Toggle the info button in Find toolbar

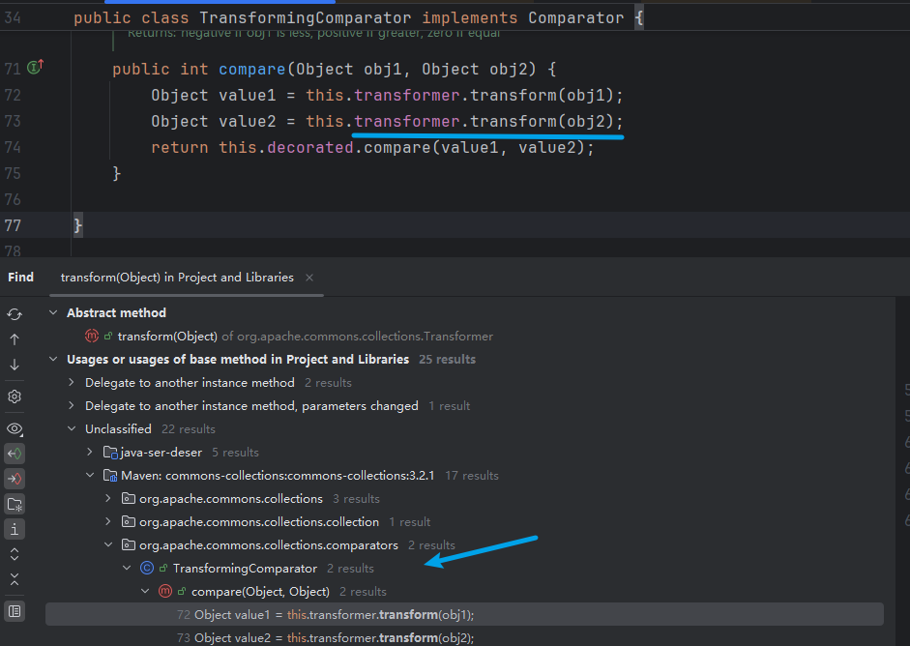15,529
